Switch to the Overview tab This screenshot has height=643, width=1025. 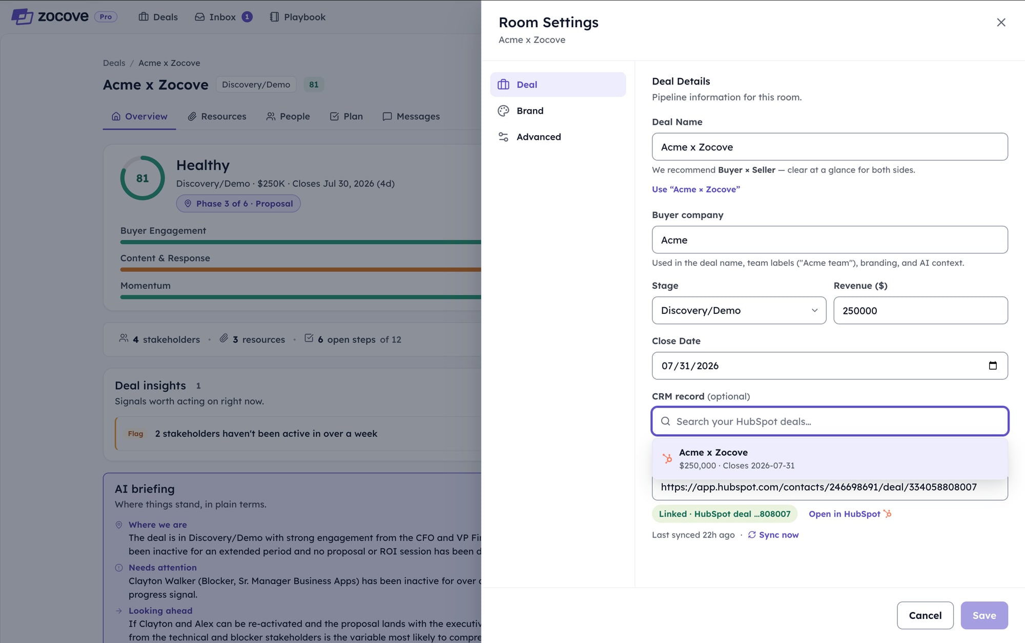139,116
